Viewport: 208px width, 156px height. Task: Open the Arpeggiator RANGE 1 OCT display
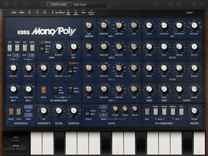pos(28,115)
